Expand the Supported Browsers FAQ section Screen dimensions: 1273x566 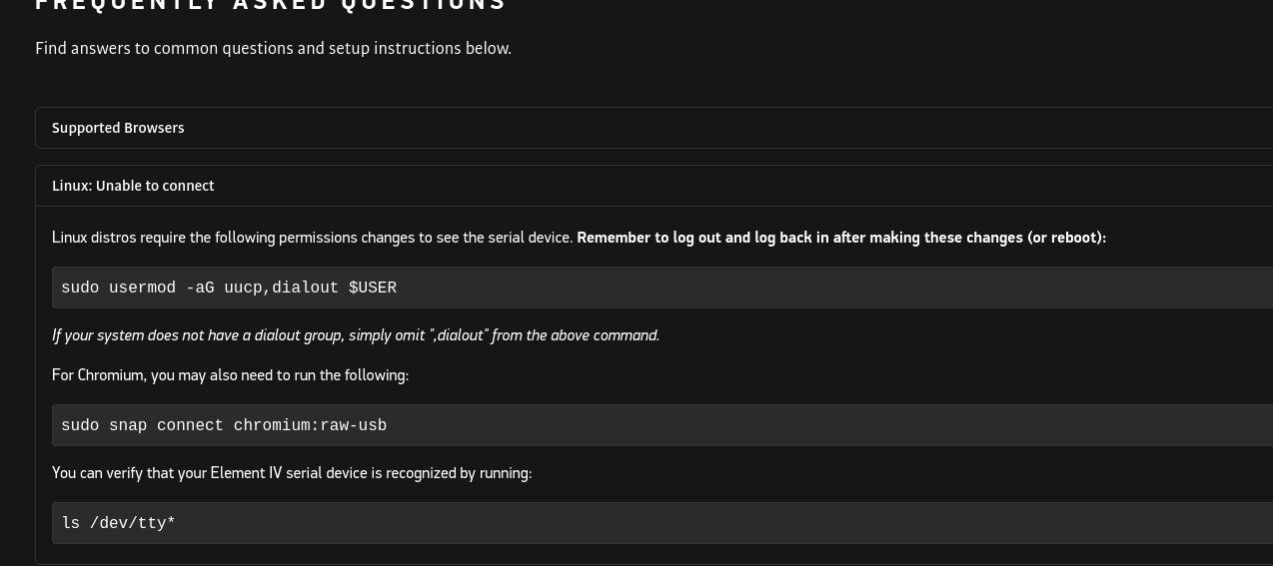[654, 128]
